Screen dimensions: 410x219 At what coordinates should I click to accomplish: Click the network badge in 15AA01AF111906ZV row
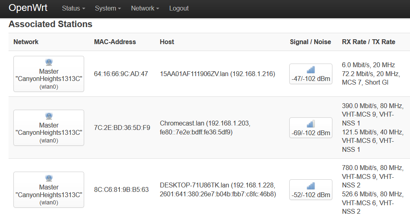[49, 74]
